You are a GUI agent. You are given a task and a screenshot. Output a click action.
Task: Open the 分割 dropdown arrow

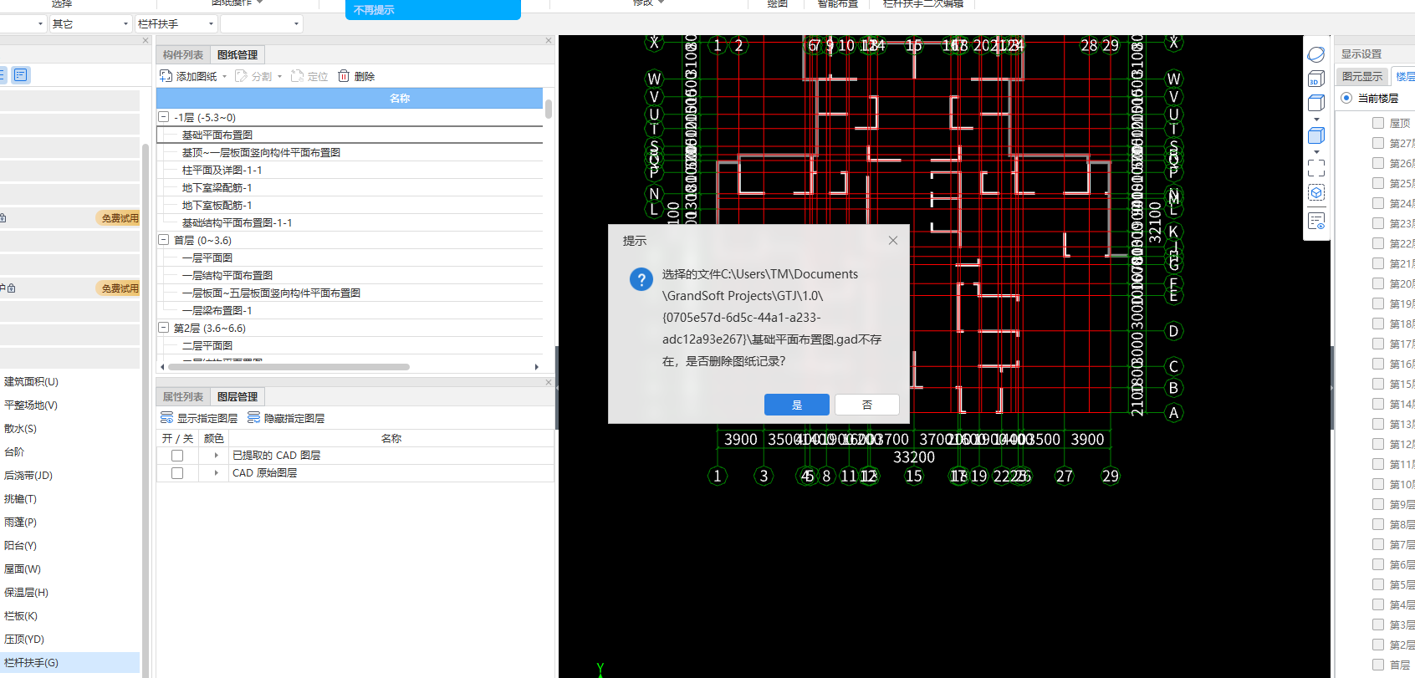point(279,77)
